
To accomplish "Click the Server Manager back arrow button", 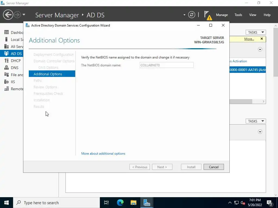I will click(8, 15).
